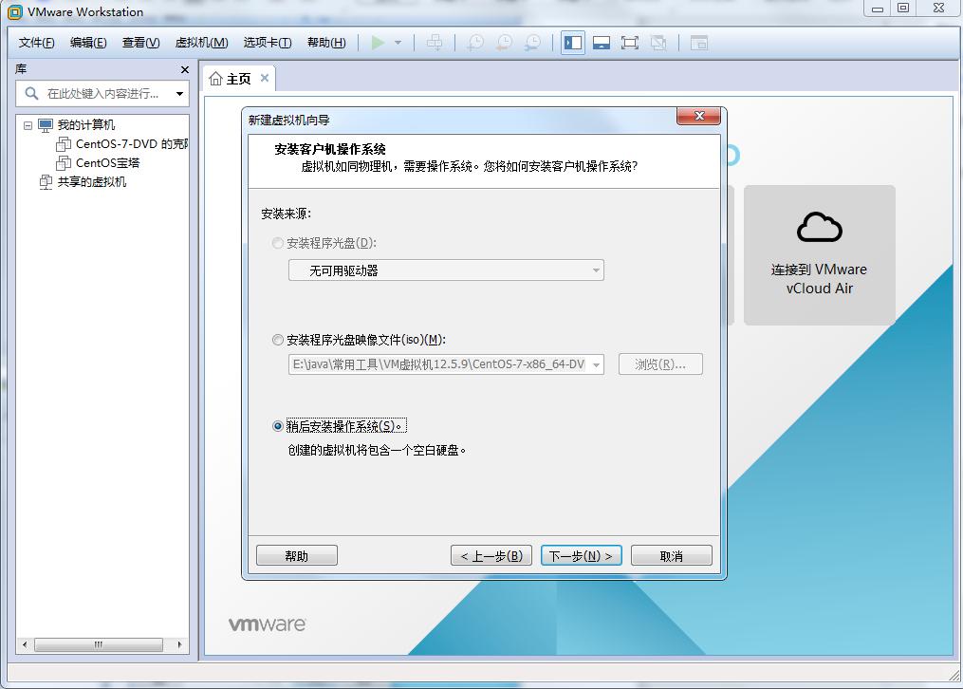The image size is (963, 689).
Task: Close the 新建虚拟机向导 dialog
Action: 698,116
